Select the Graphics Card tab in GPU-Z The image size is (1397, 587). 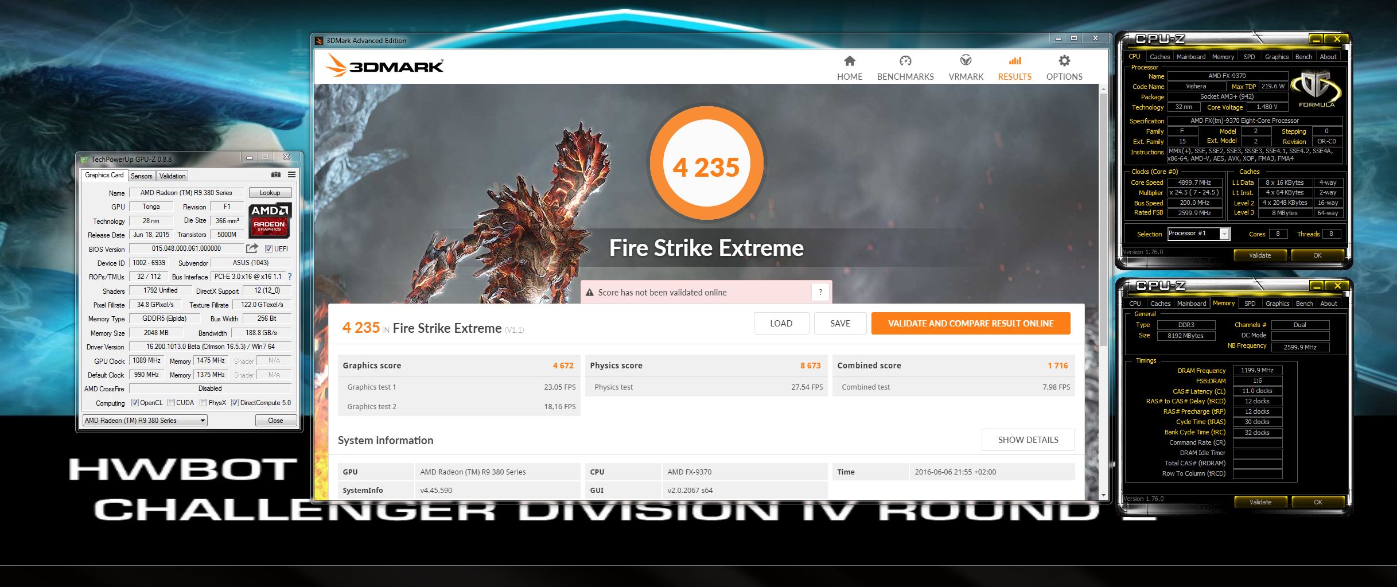(104, 175)
